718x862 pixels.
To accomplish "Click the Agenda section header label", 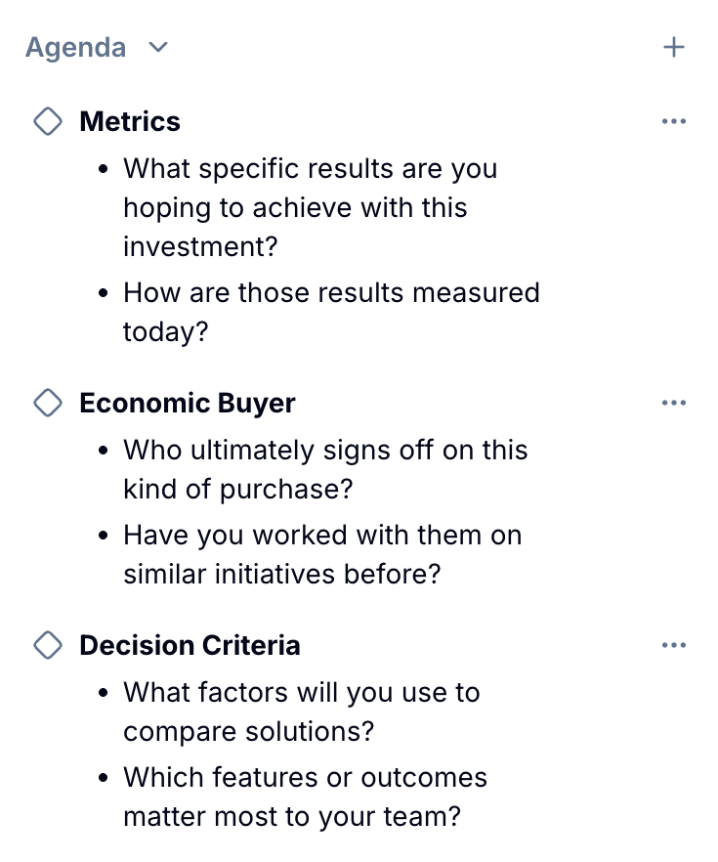I will pyautogui.click(x=75, y=47).
